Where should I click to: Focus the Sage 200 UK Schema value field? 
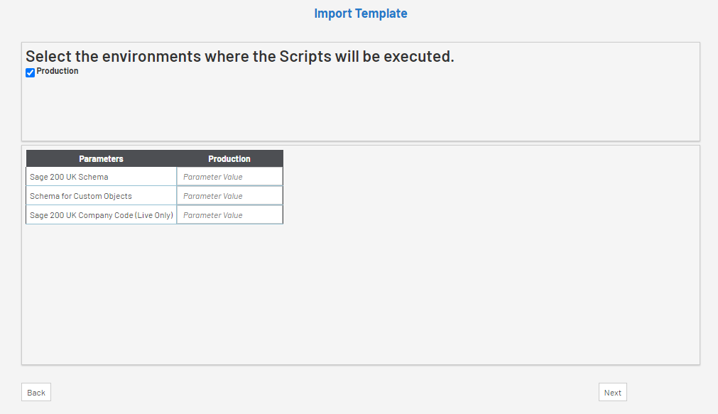click(x=229, y=177)
